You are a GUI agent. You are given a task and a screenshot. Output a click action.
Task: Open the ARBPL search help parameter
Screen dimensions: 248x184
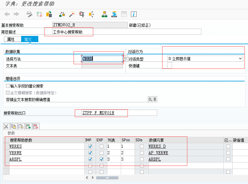[x=16, y=159]
